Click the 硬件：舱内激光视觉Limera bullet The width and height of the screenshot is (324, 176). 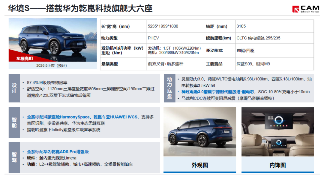tap(52, 158)
